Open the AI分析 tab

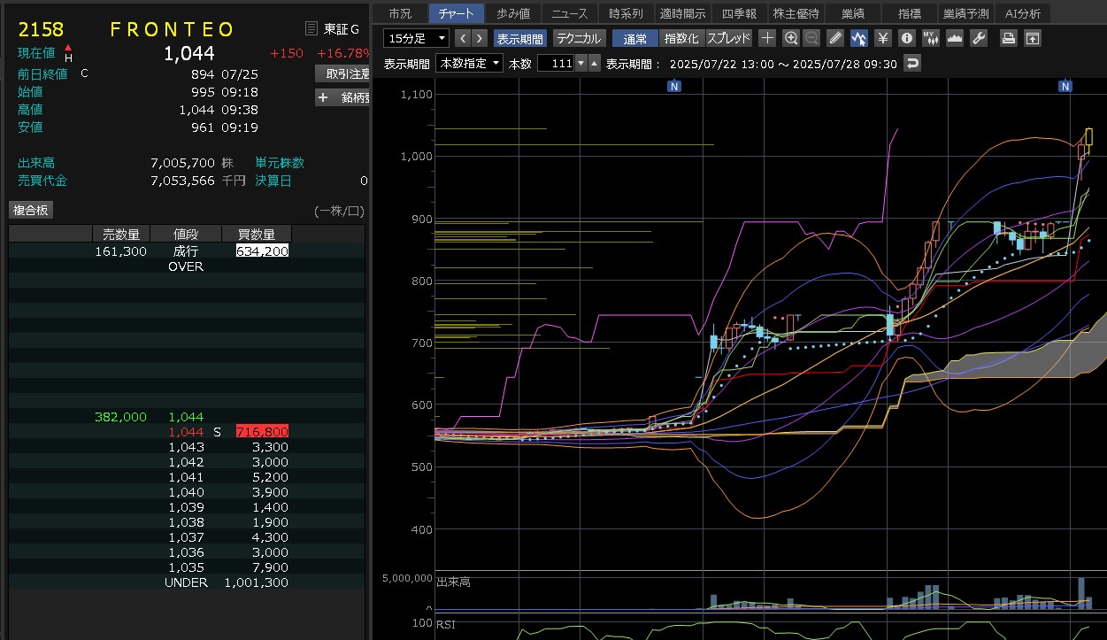pyautogui.click(x=1022, y=13)
